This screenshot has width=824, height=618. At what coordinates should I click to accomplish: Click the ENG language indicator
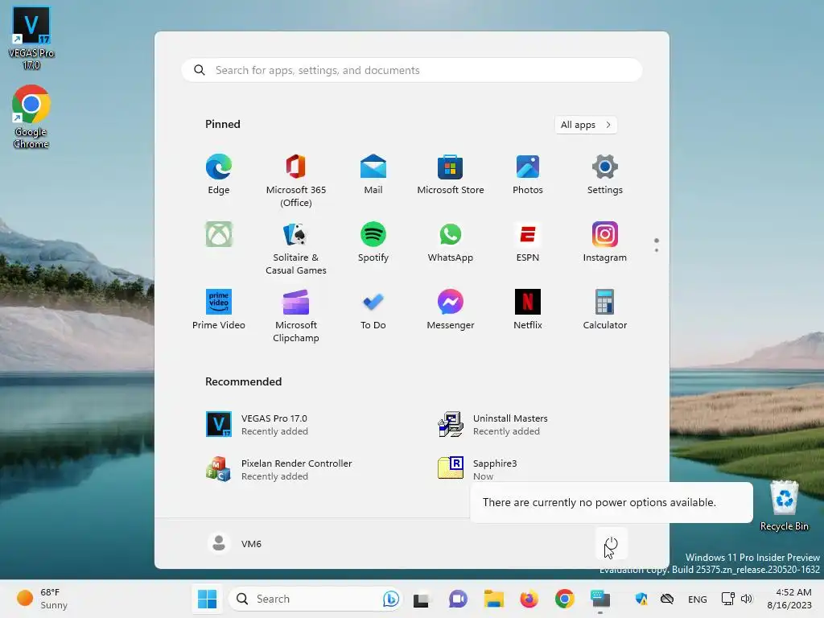698,599
